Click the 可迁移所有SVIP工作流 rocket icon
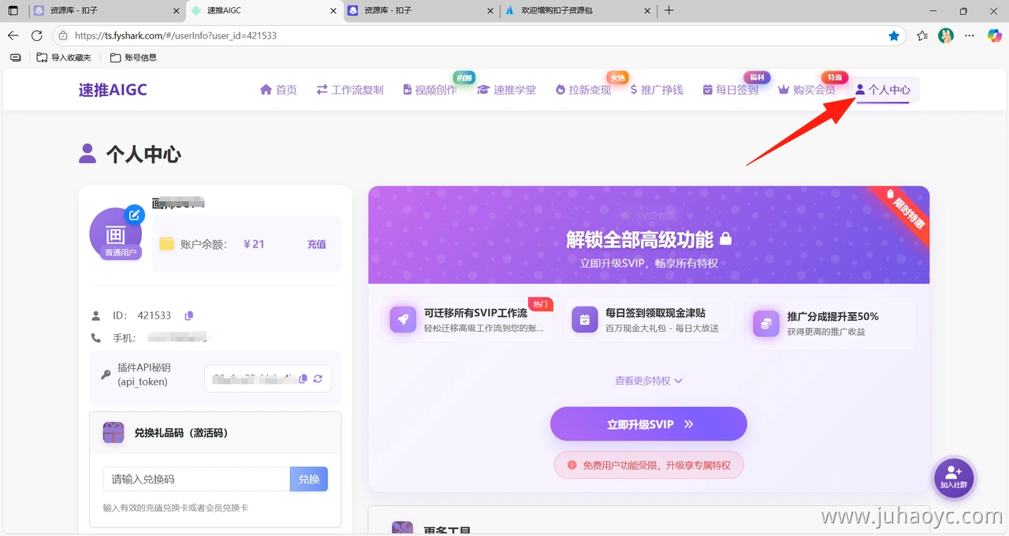Screen dimensions: 1009x536 coord(403,320)
